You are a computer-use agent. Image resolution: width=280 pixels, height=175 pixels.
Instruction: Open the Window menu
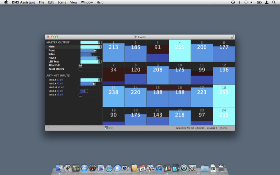87,2
